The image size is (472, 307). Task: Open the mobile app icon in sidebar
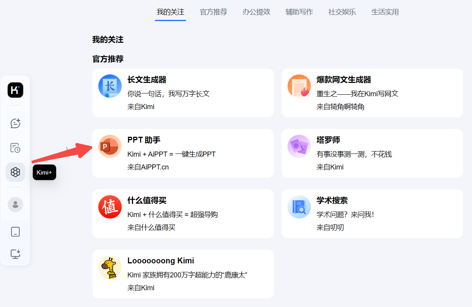(x=15, y=232)
